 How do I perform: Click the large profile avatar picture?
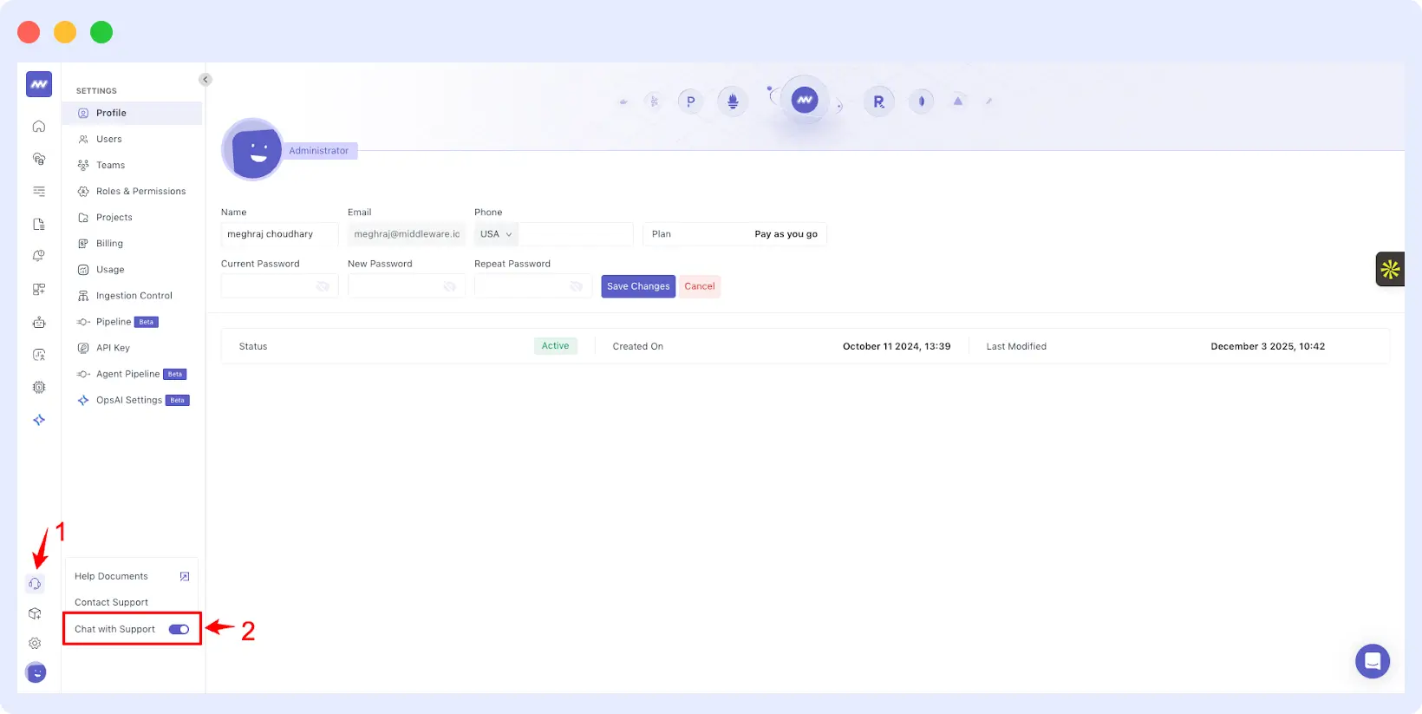click(x=252, y=150)
